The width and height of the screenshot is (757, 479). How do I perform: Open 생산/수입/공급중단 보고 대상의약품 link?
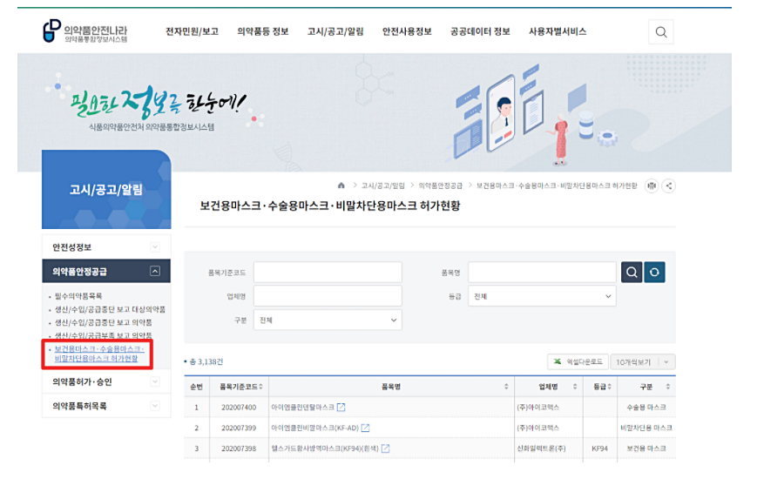[x=110, y=309]
